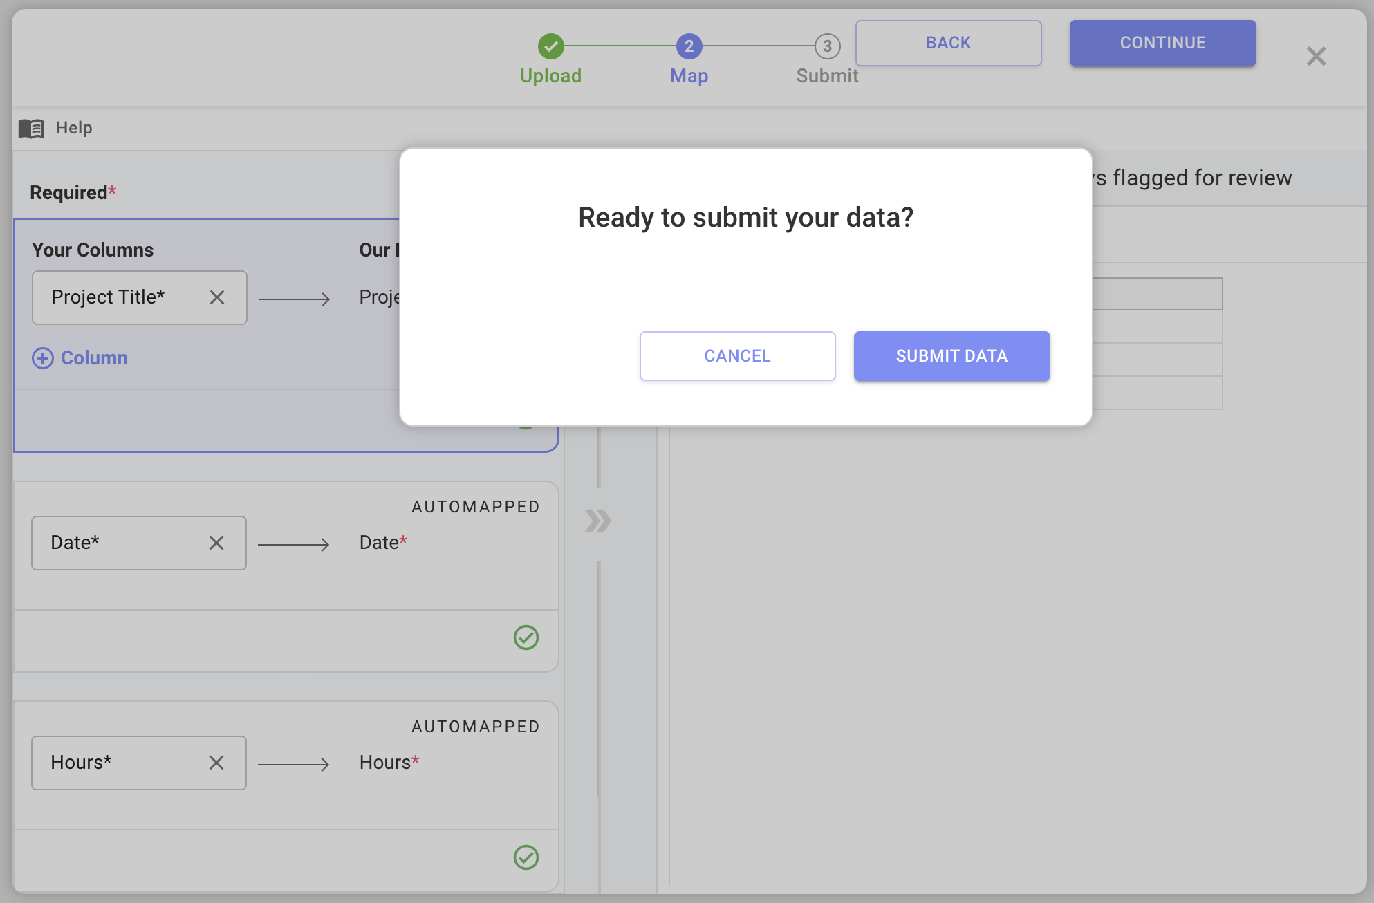Select step 3 Submit in the stepper
The width and height of the screenshot is (1374, 903).
(x=827, y=46)
